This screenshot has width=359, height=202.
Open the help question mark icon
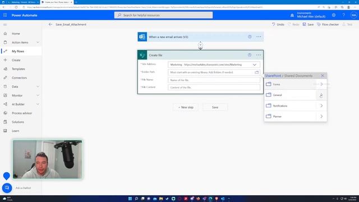(344, 15)
